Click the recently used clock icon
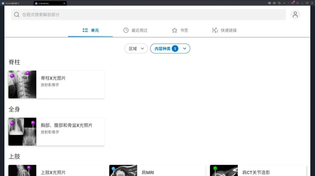The height and width of the screenshot is (176, 315). click(x=126, y=30)
